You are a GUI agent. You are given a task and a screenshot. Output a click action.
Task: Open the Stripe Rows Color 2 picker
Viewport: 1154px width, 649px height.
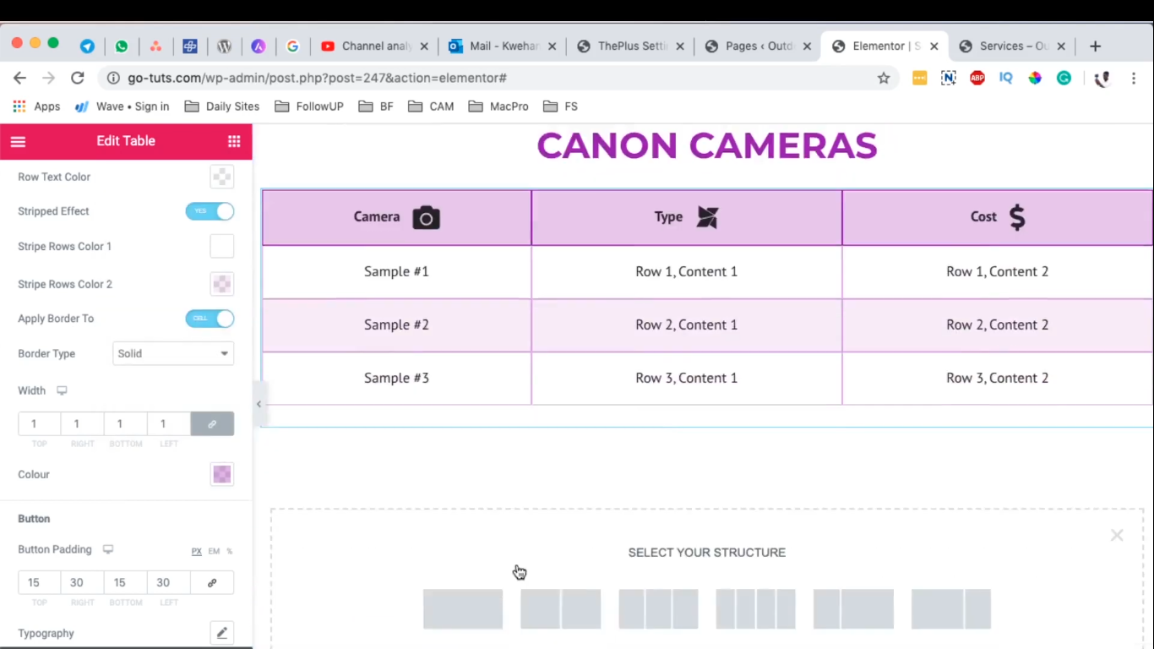221,284
